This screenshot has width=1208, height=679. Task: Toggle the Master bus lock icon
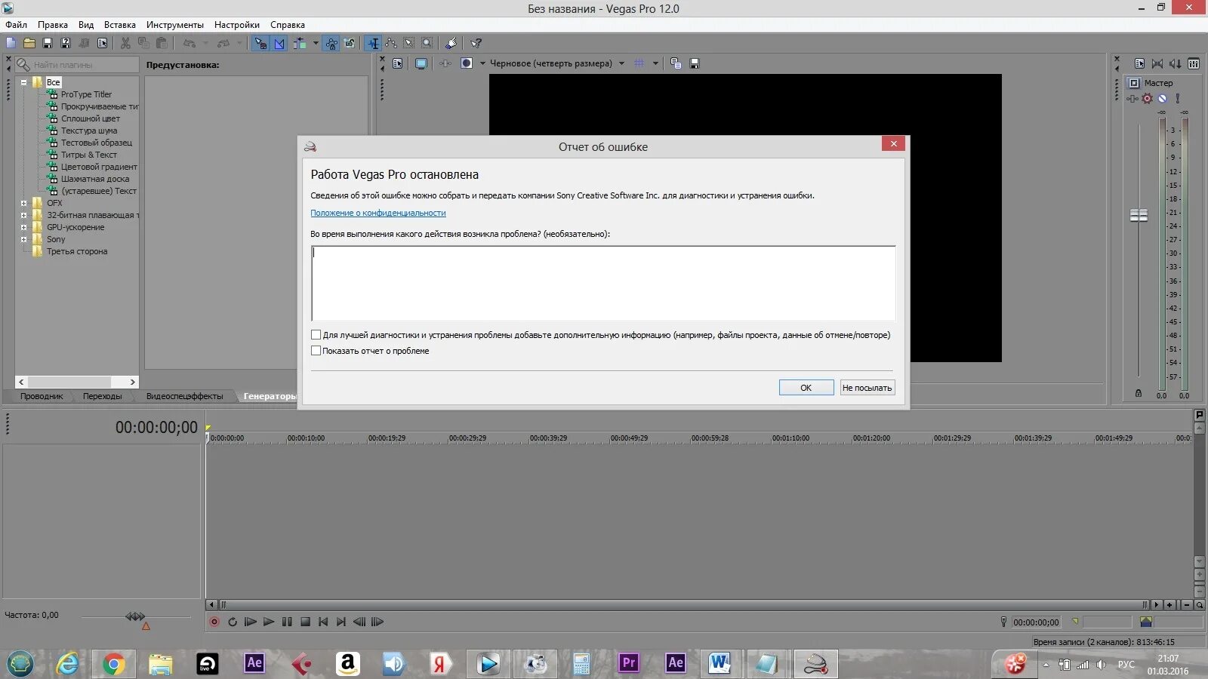1139,394
